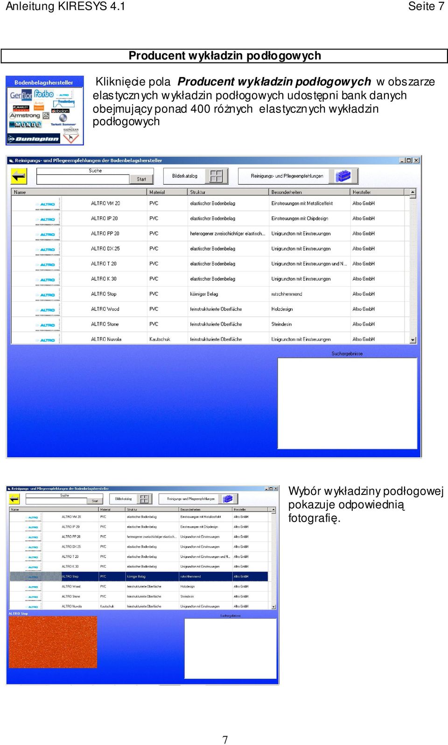
Task: Click Altro logo beside ALTRO VM 20, large window
Action: point(47,204)
